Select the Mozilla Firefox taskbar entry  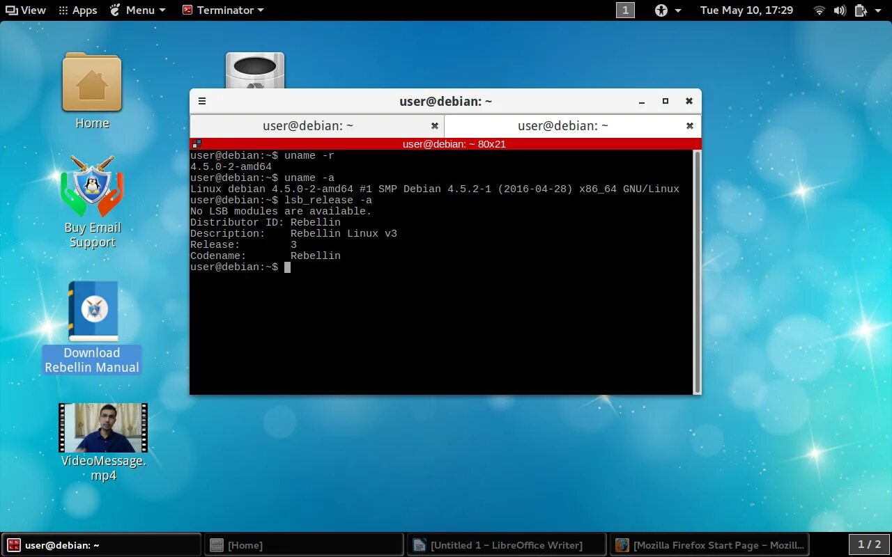709,544
